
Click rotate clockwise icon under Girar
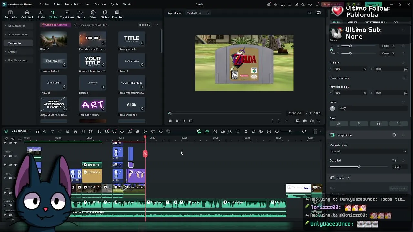pyautogui.click(x=379, y=124)
